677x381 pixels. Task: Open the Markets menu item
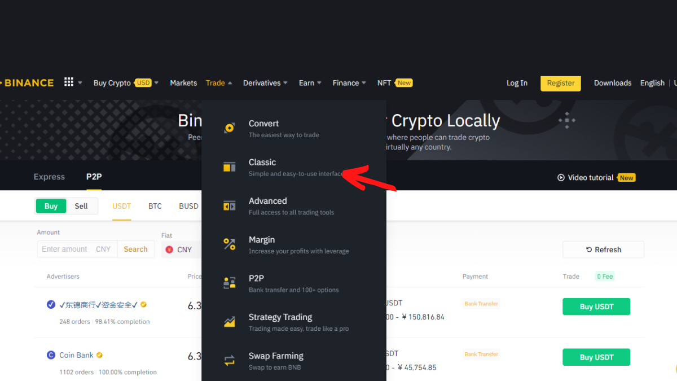pos(183,83)
